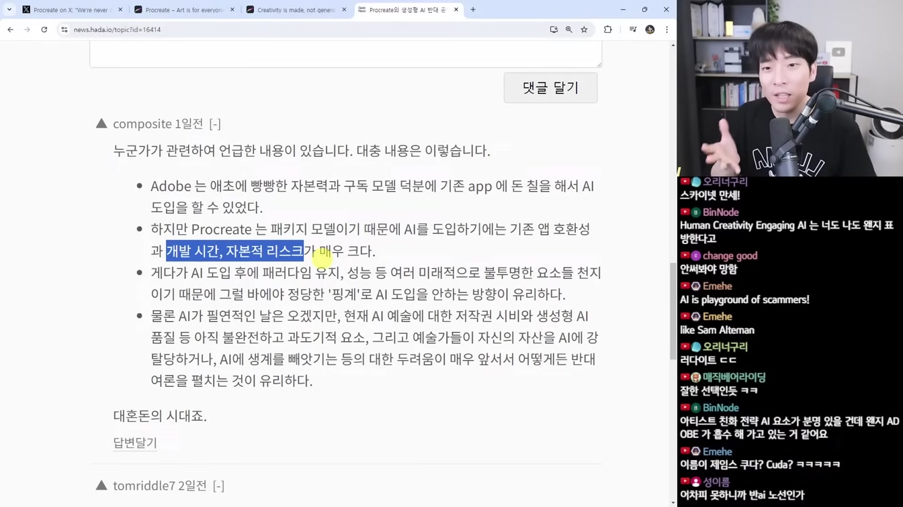Close the active news.hada.io tab

pos(456,10)
